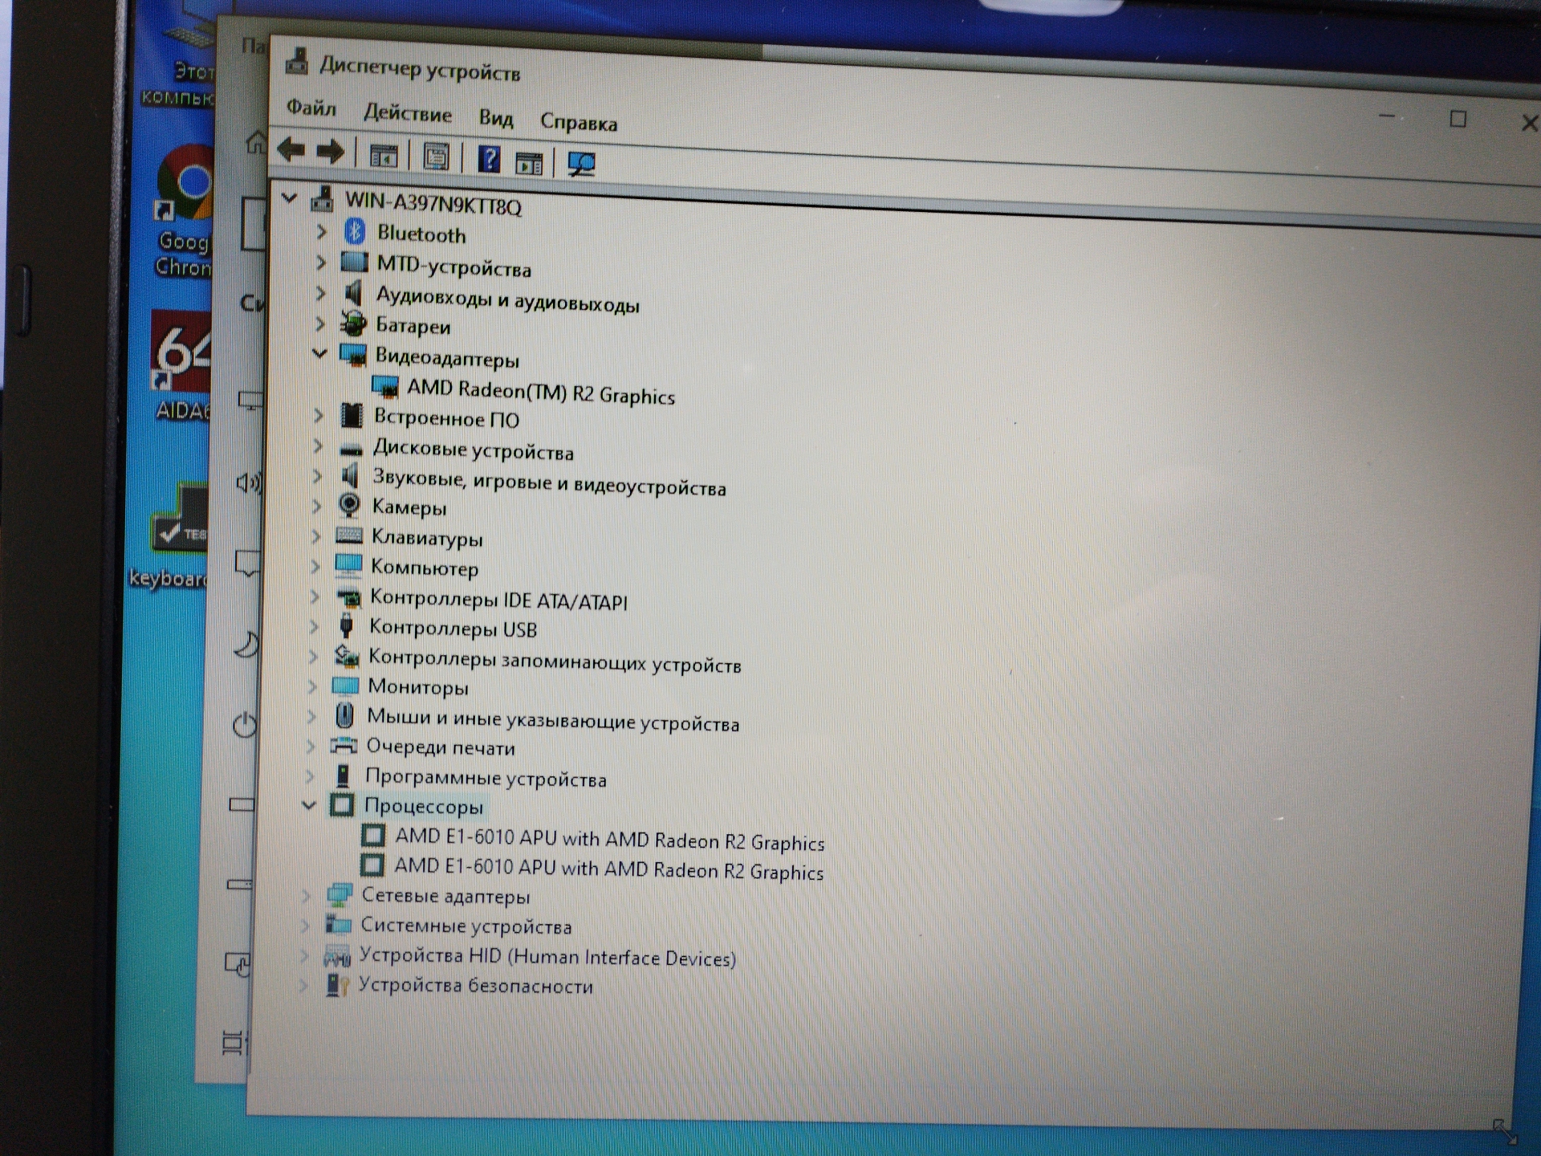The width and height of the screenshot is (1541, 1156).
Task: Collapse the Видеоадаптеры category
Action: tap(319, 353)
